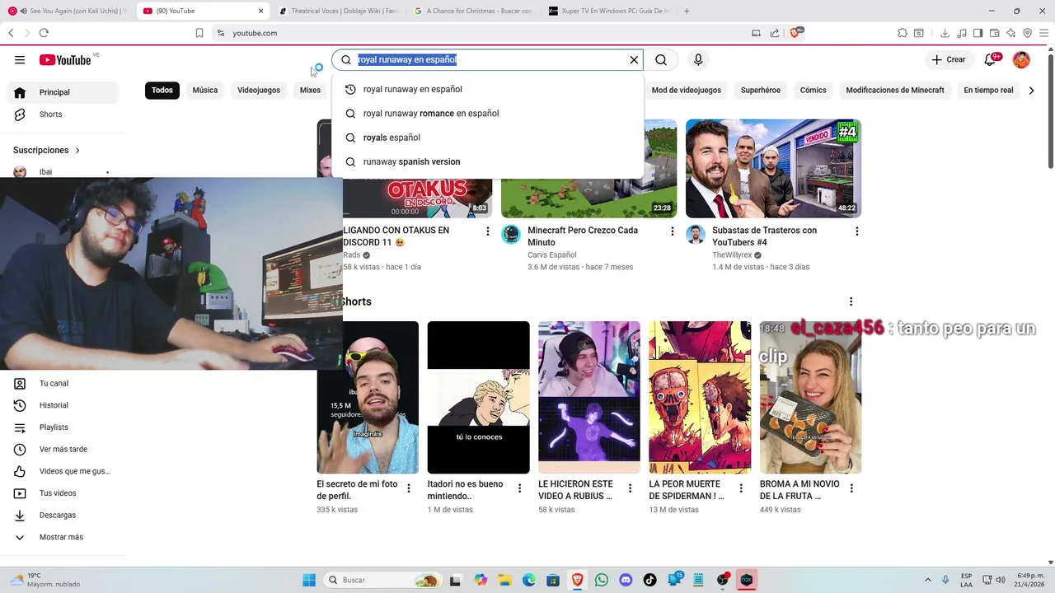Open Discord from the taskbar
1055x593 pixels.
[x=626, y=580]
